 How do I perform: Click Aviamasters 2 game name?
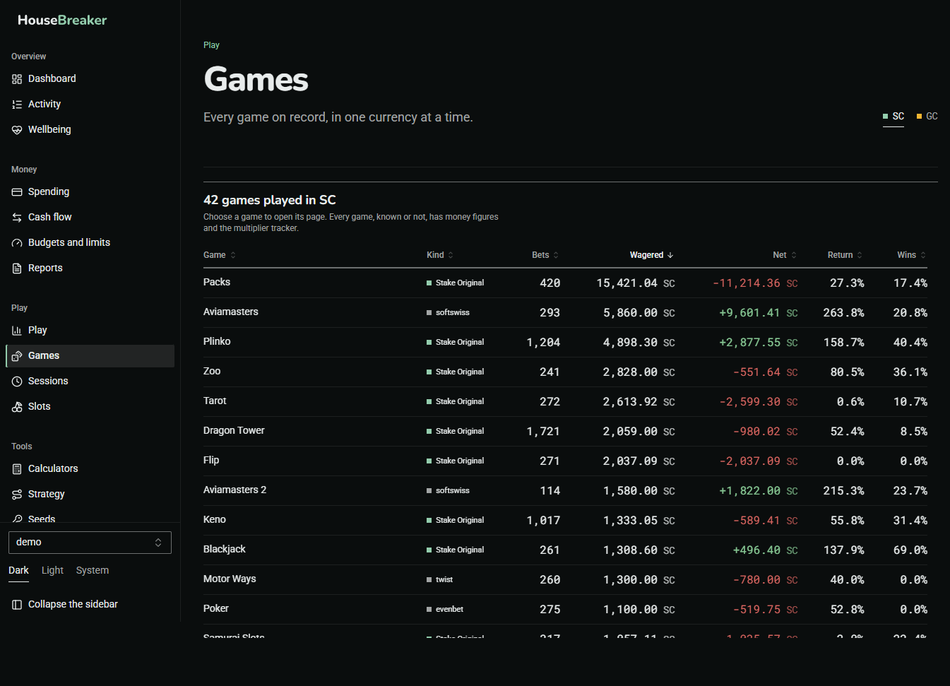pos(234,490)
